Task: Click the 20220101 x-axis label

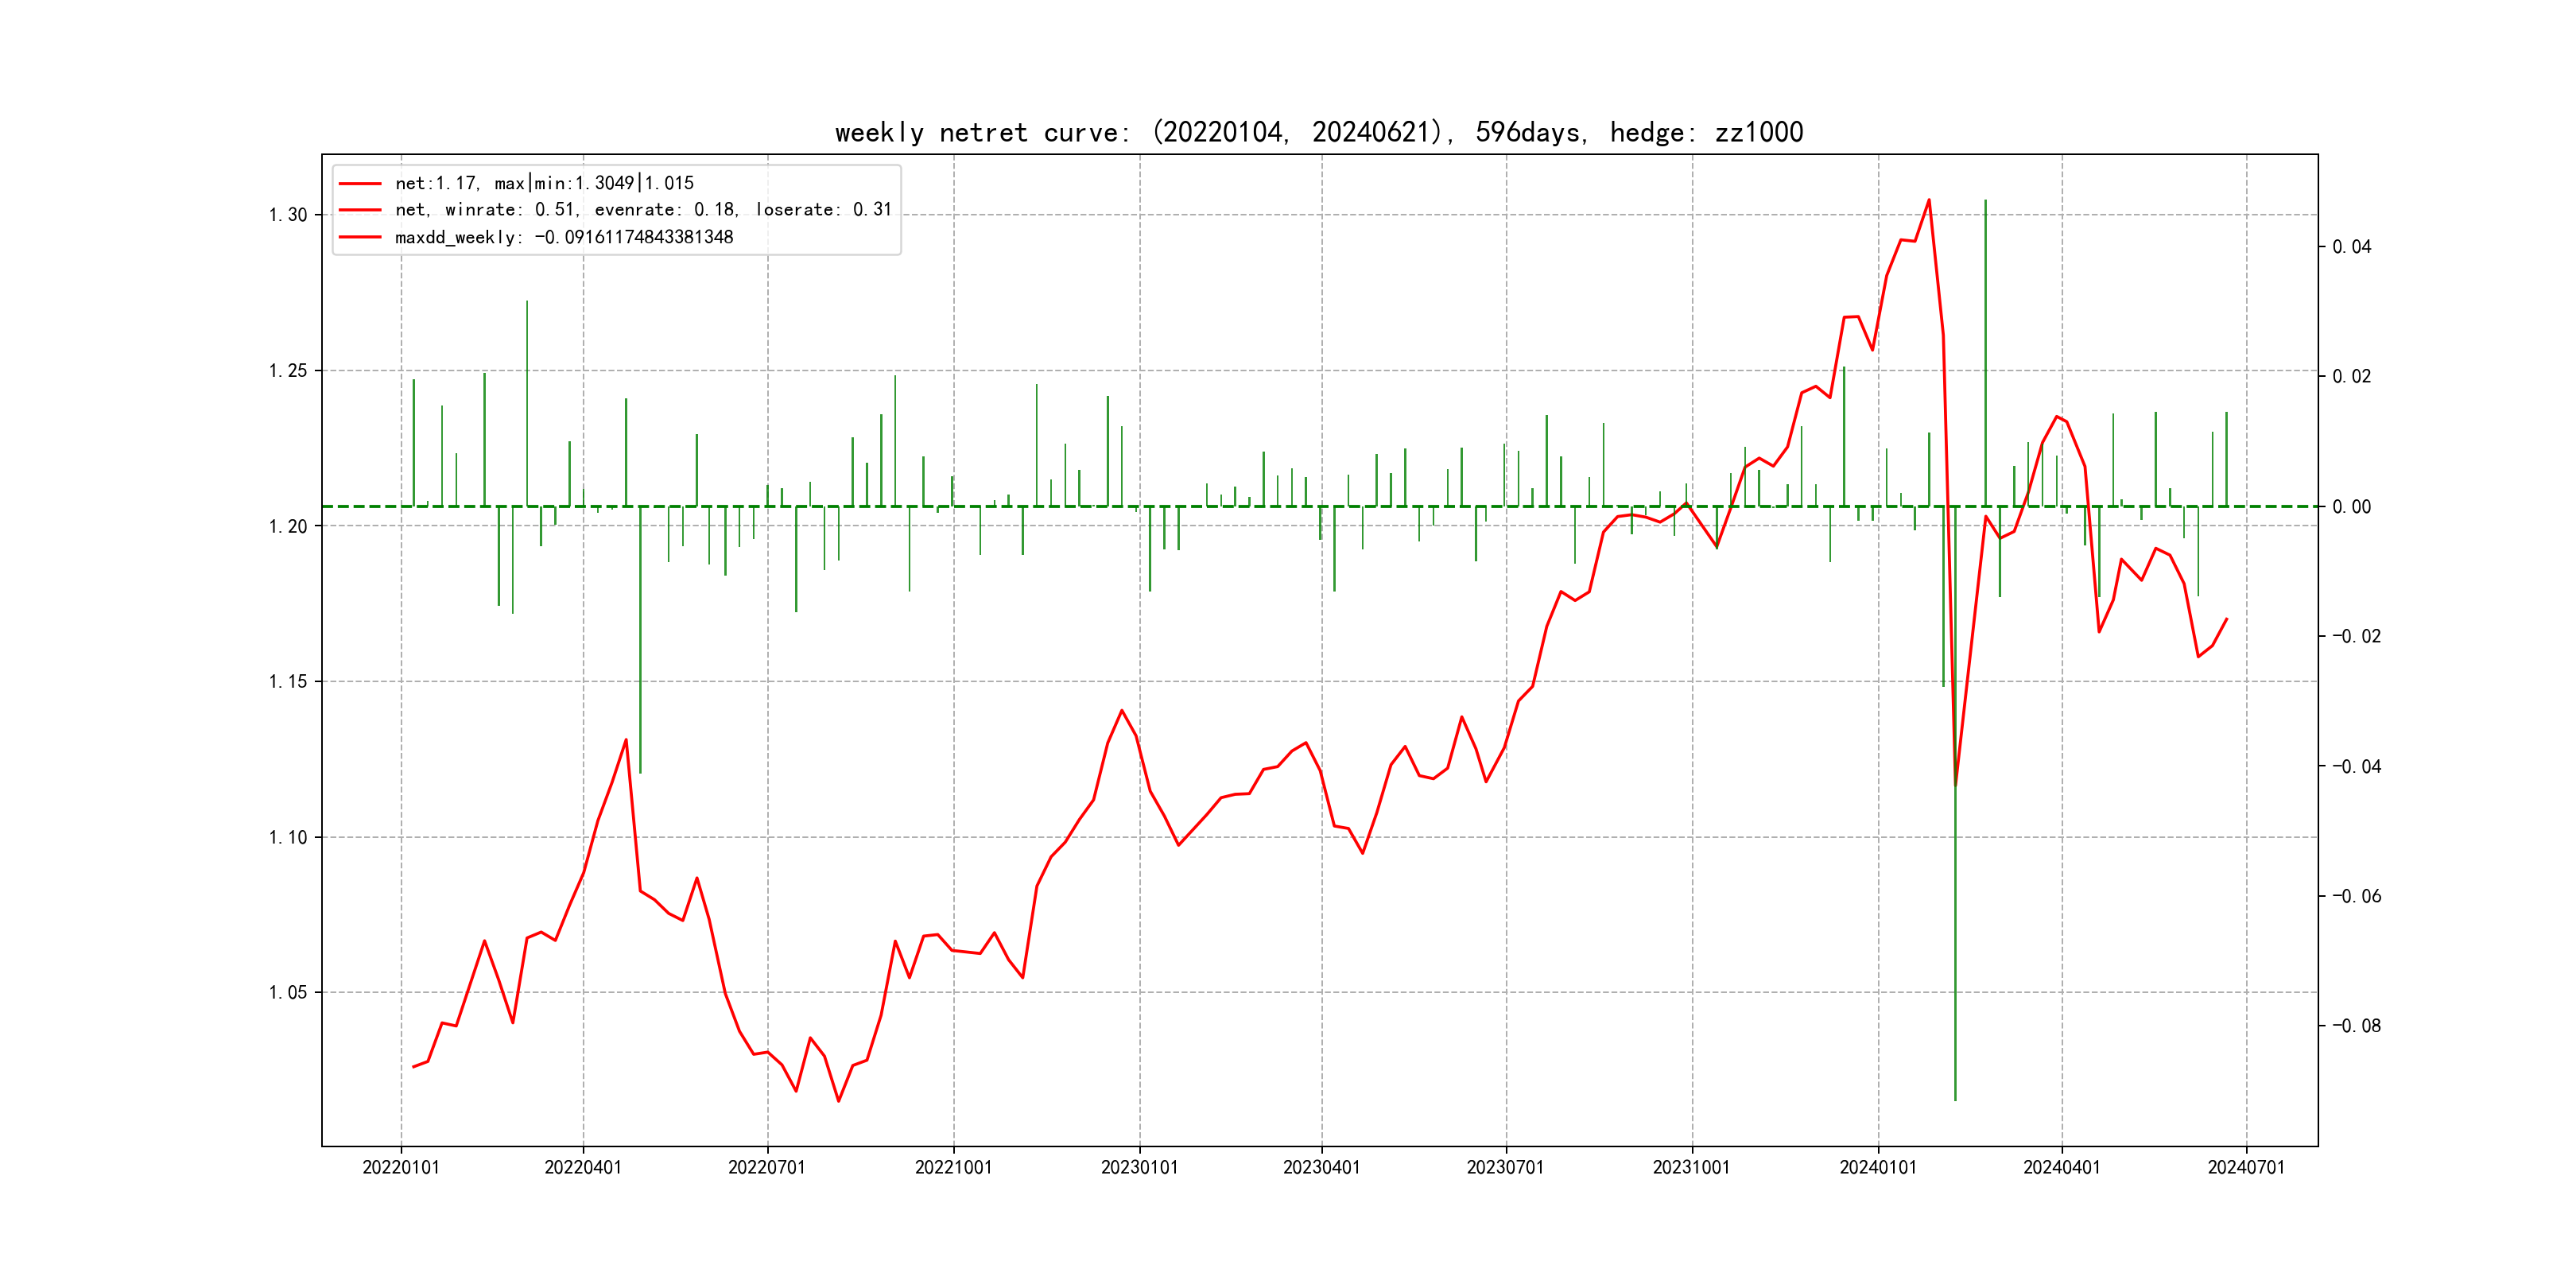Action: point(401,1168)
